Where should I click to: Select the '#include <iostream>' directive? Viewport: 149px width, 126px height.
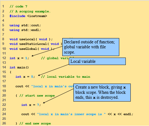[28, 16]
